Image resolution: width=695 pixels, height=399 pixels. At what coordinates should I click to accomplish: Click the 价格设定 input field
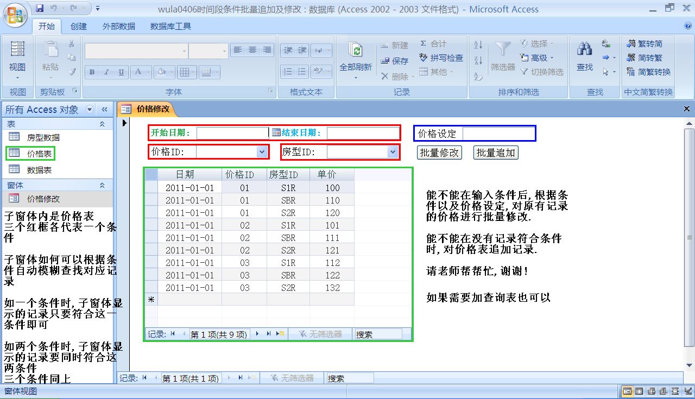click(498, 133)
